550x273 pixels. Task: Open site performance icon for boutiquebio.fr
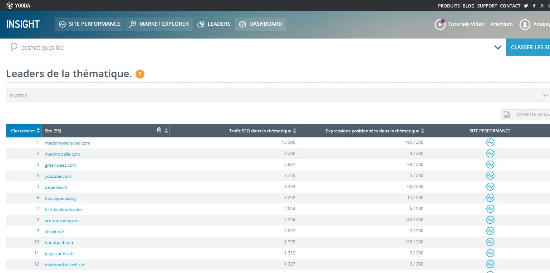(x=490, y=242)
